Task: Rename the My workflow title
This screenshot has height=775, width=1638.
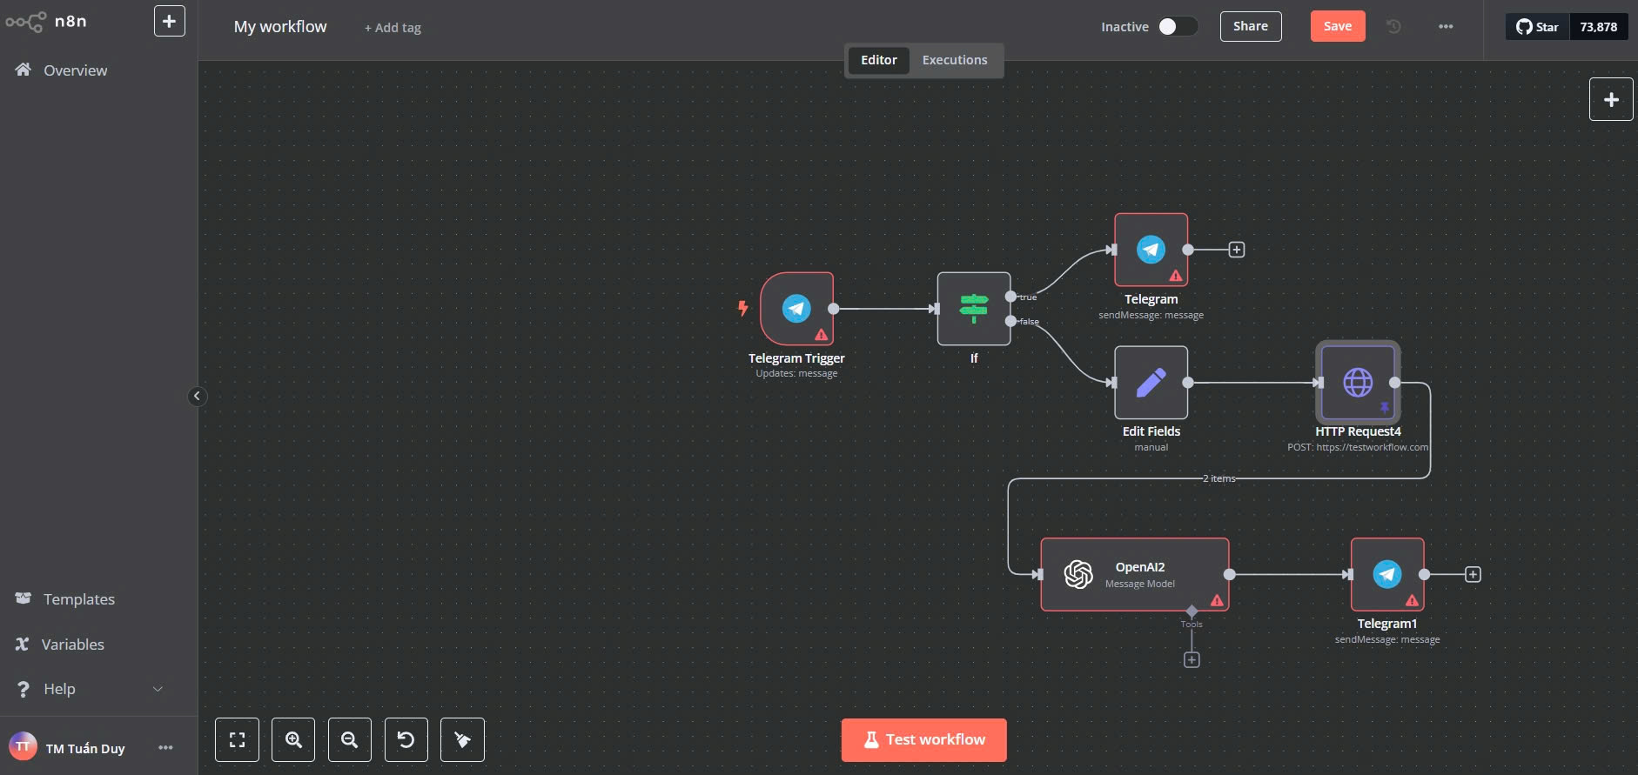Action: [280, 27]
